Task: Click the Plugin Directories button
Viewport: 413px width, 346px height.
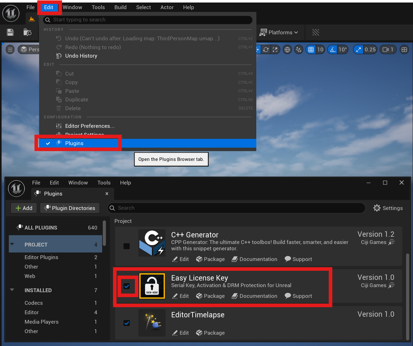Action: click(70, 208)
